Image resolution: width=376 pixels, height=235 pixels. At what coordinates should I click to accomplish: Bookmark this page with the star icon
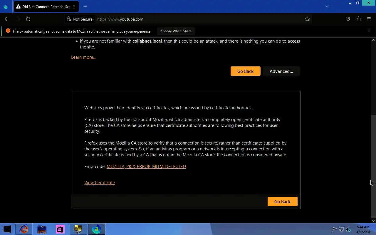(x=307, y=19)
